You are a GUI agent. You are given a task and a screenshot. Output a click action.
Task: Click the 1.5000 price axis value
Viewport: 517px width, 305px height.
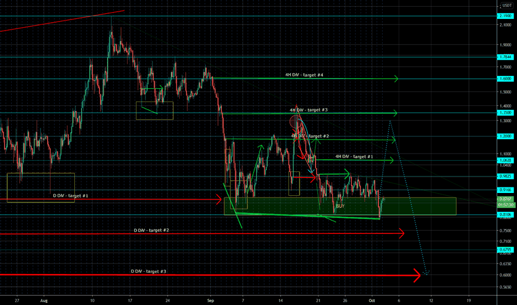505,92
